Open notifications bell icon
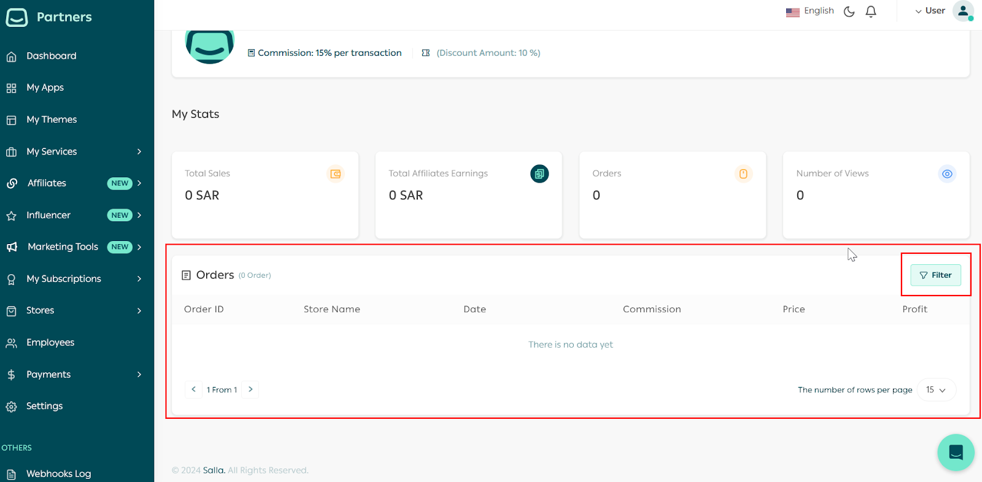The height and width of the screenshot is (482, 982). click(871, 12)
